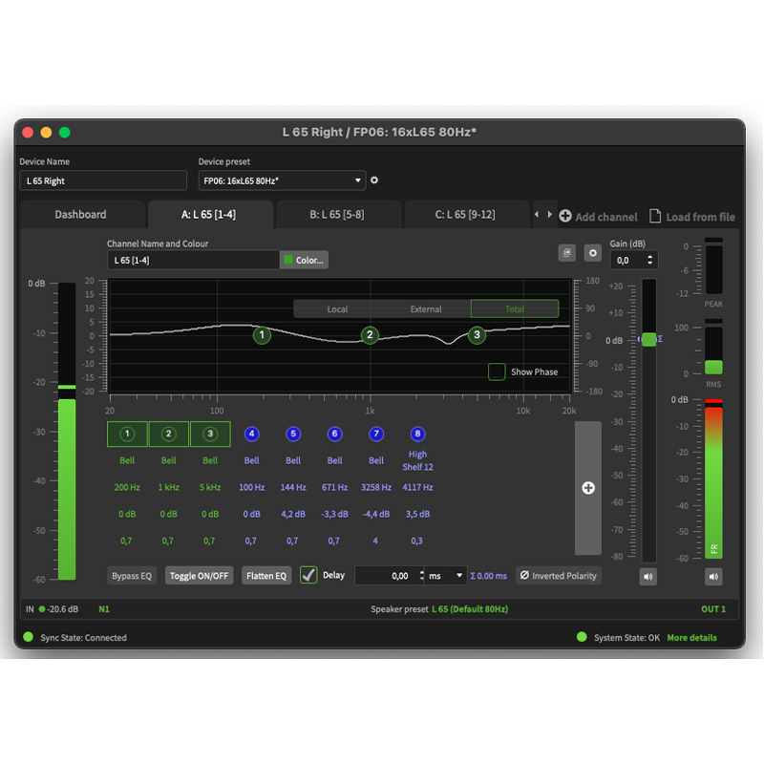
Task: Click EQ node 2 on the graph
Action: [x=370, y=335]
